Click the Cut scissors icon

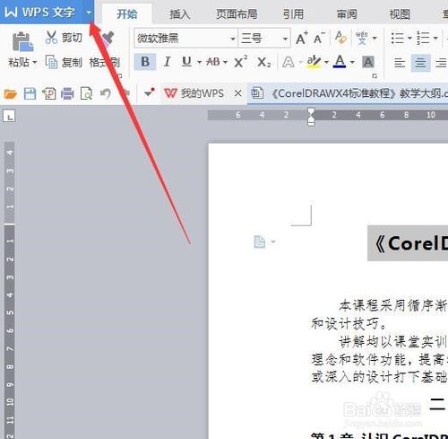click(51, 38)
